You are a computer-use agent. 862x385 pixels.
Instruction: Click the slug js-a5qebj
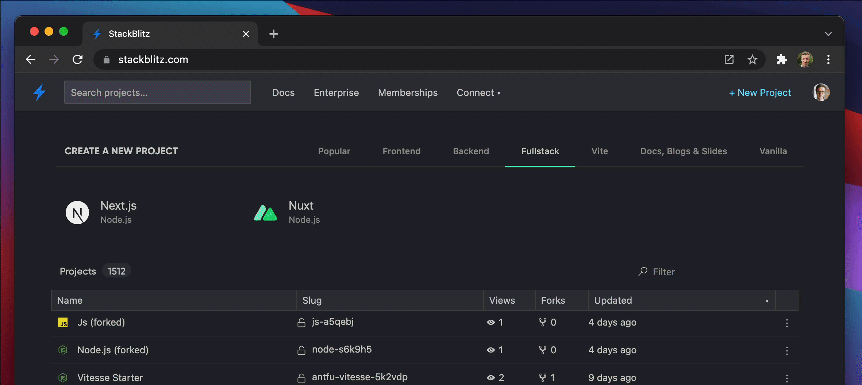[332, 322]
